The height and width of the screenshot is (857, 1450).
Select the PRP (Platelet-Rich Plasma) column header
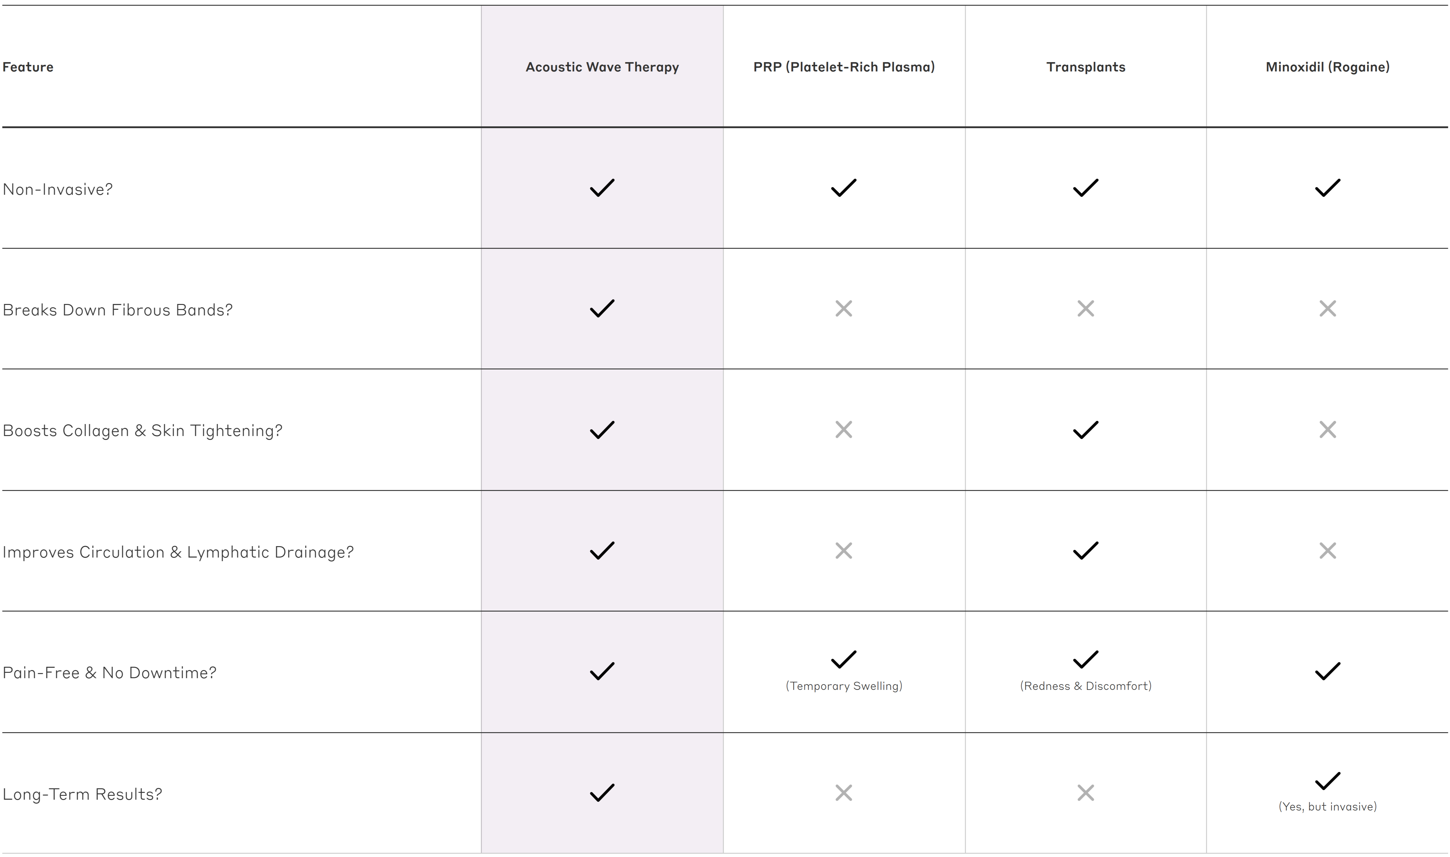point(844,67)
